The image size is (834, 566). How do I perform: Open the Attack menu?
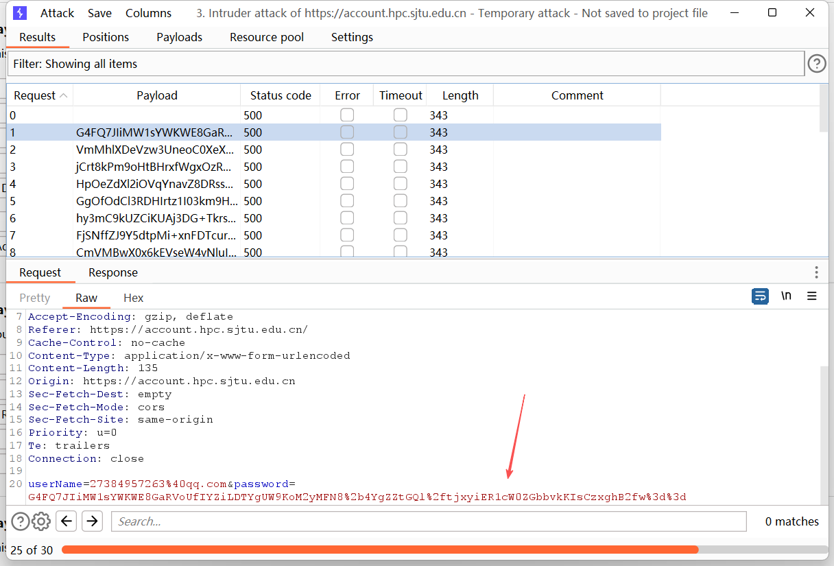coord(57,13)
